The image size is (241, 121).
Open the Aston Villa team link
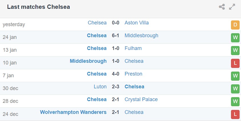(x=136, y=23)
